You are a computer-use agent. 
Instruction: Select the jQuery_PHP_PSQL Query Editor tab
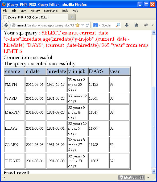pos(35,17)
